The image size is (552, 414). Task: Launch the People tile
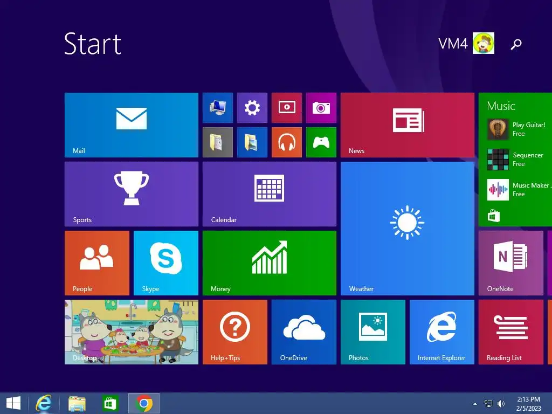click(x=97, y=263)
